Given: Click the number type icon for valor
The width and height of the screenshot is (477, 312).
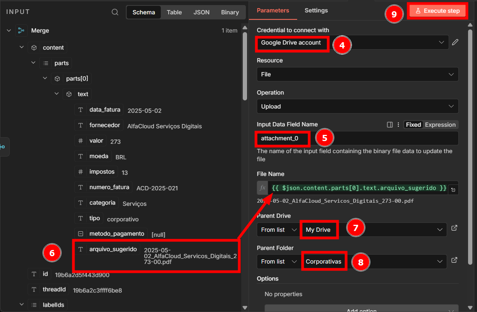Looking at the screenshot, I should click(80, 141).
